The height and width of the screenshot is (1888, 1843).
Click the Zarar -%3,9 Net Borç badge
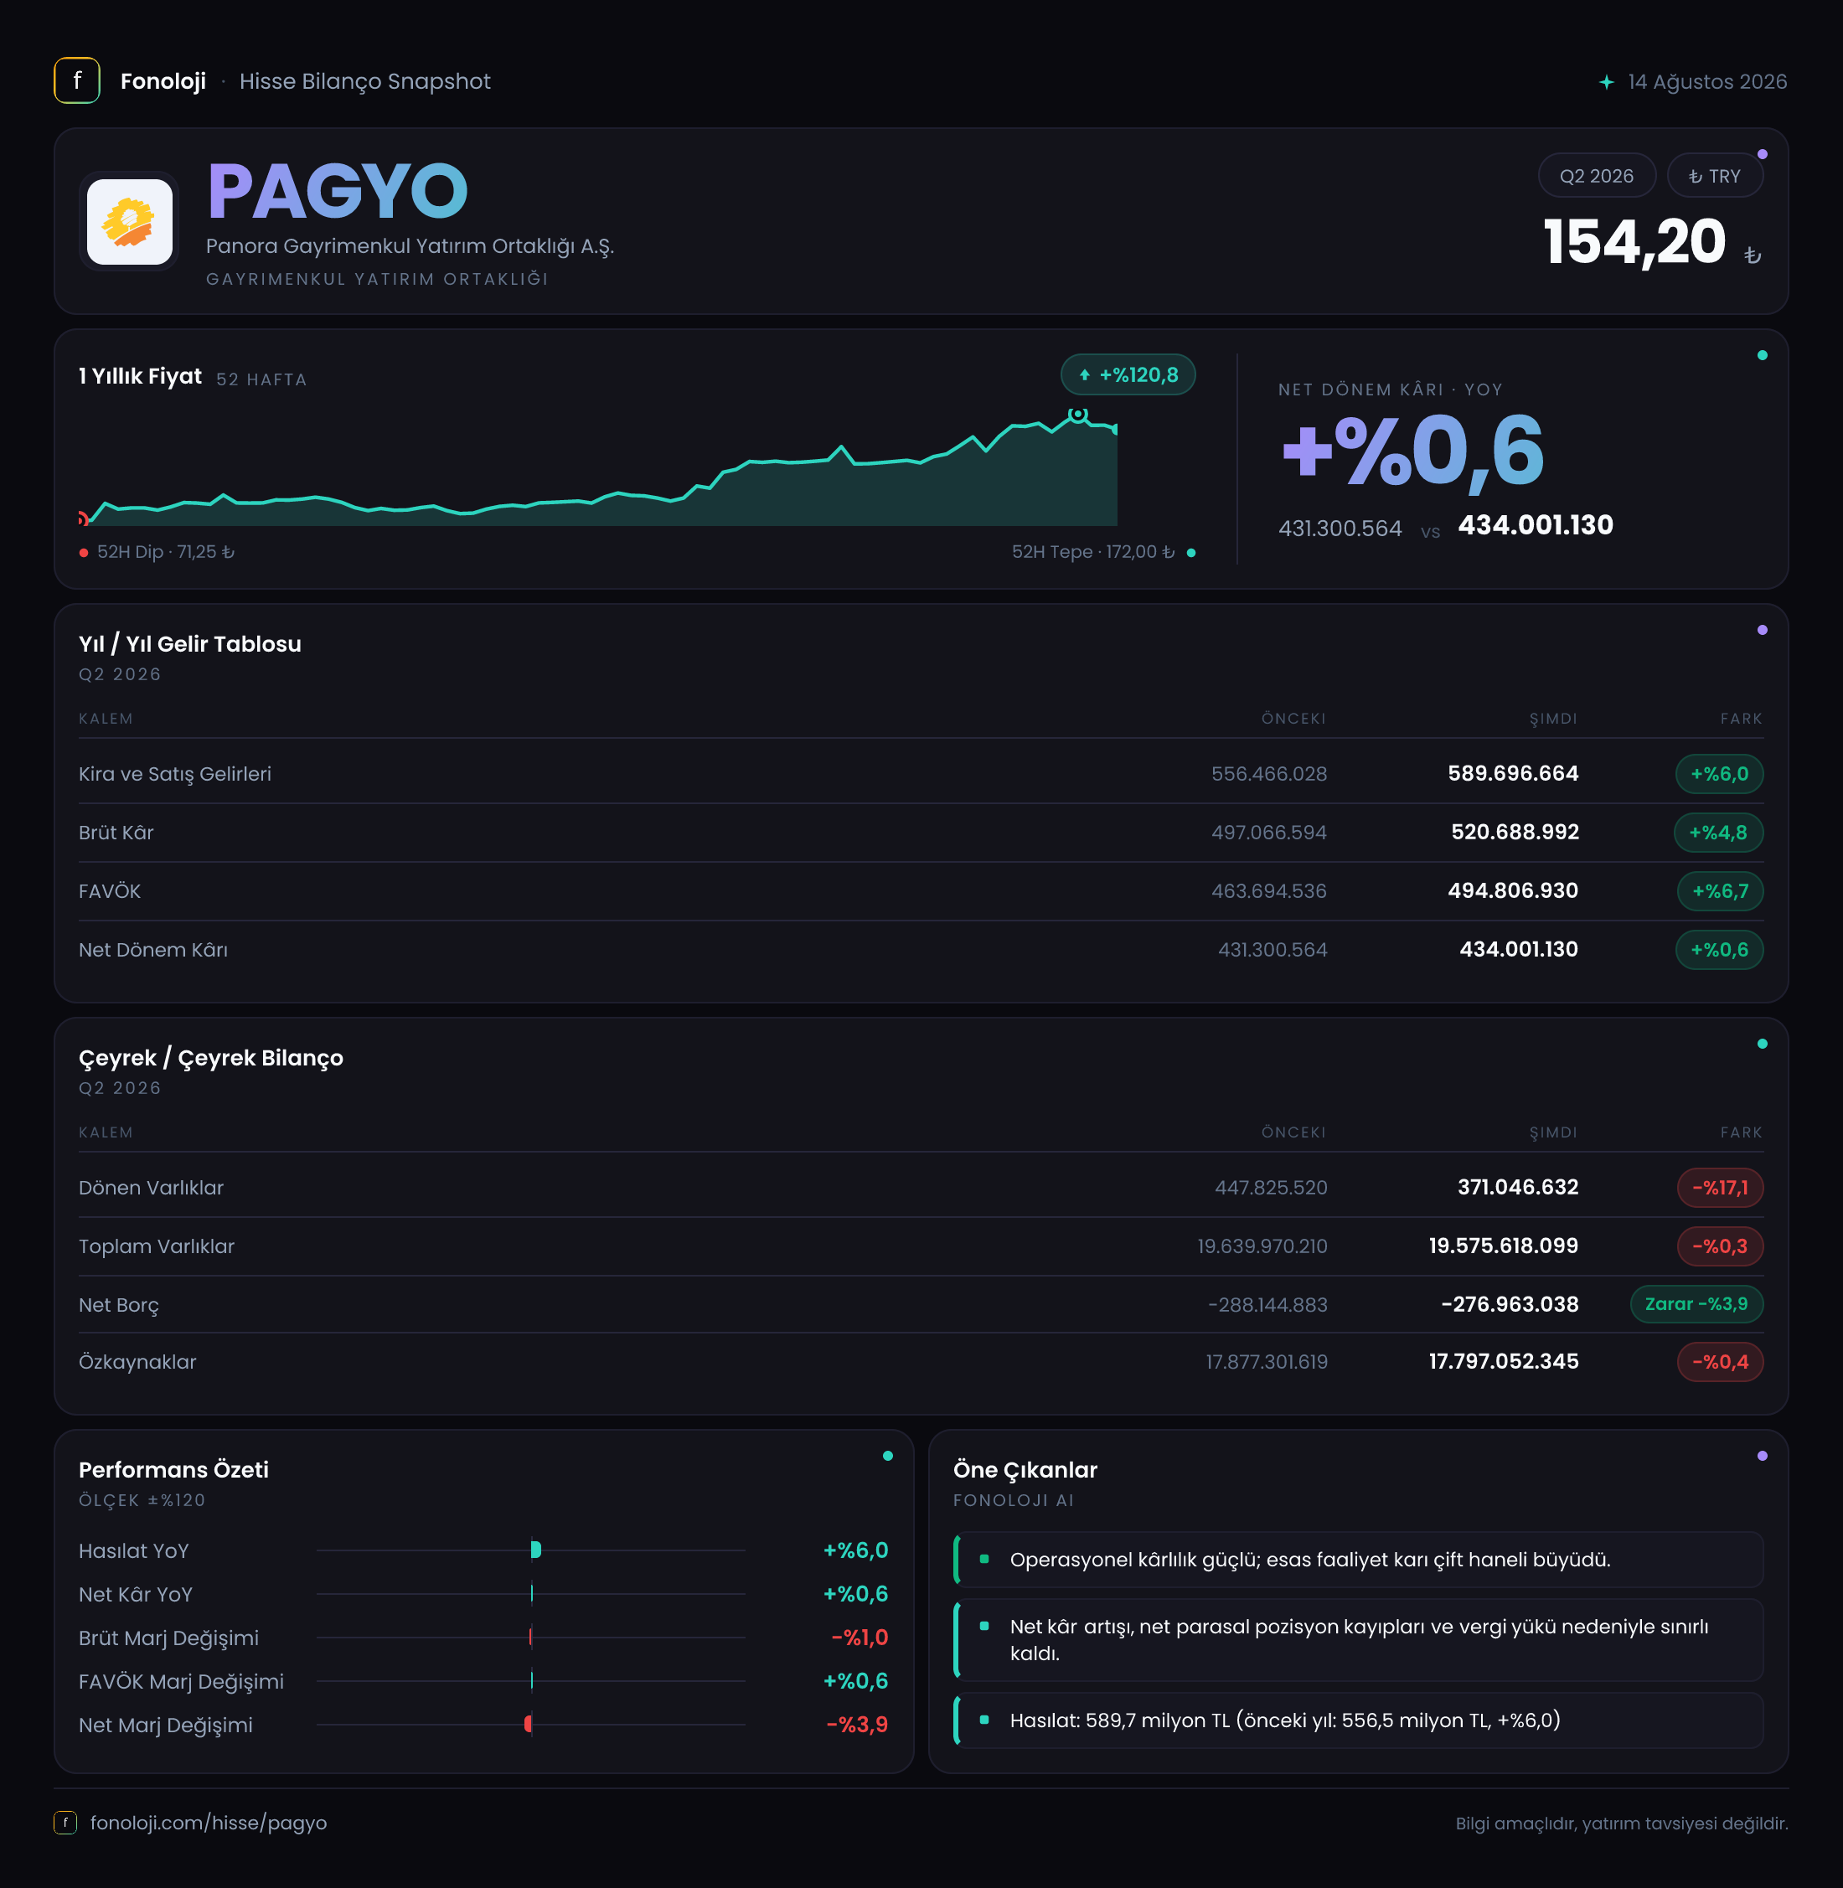point(1697,1303)
